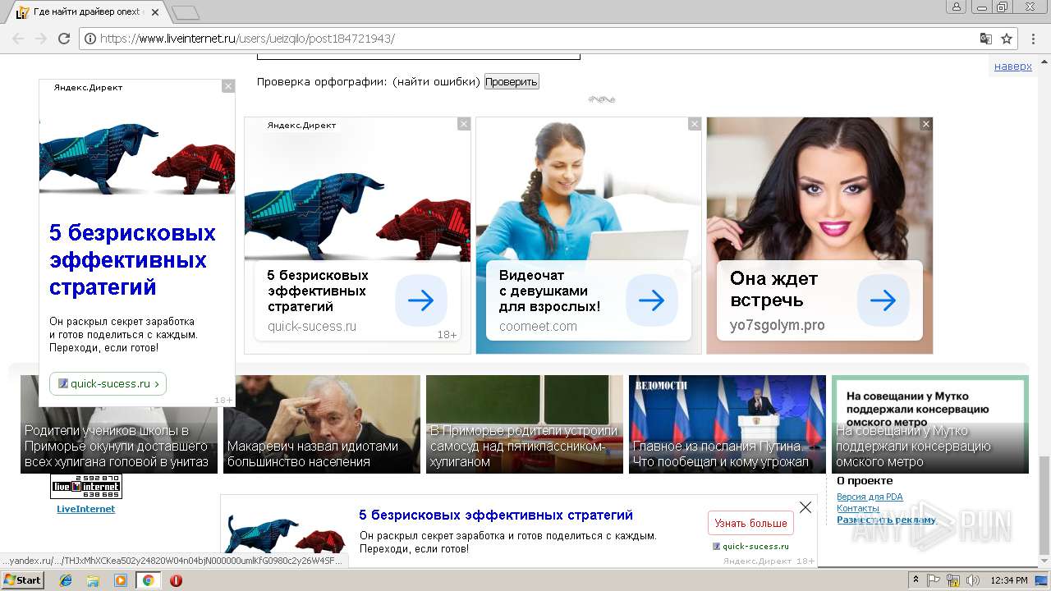Click the Проверить spell check button
Image resolution: width=1051 pixels, height=591 pixels.
coord(512,81)
